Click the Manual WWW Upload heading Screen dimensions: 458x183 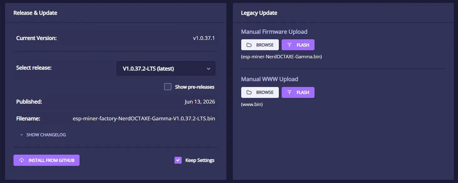[269, 79]
